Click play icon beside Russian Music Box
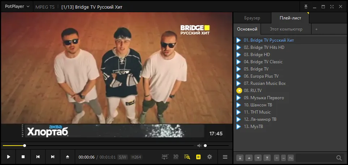 [239, 83]
